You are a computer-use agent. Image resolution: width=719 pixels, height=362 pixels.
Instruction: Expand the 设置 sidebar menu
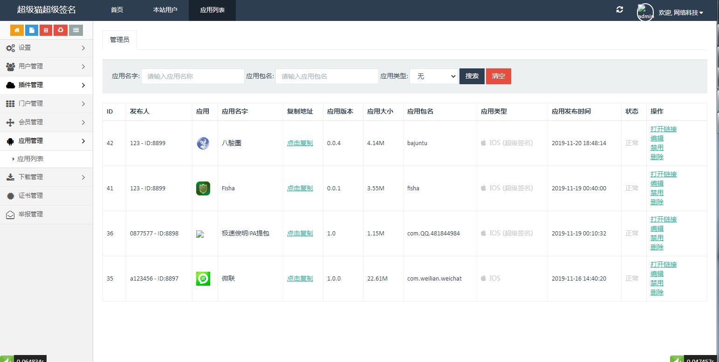46,48
